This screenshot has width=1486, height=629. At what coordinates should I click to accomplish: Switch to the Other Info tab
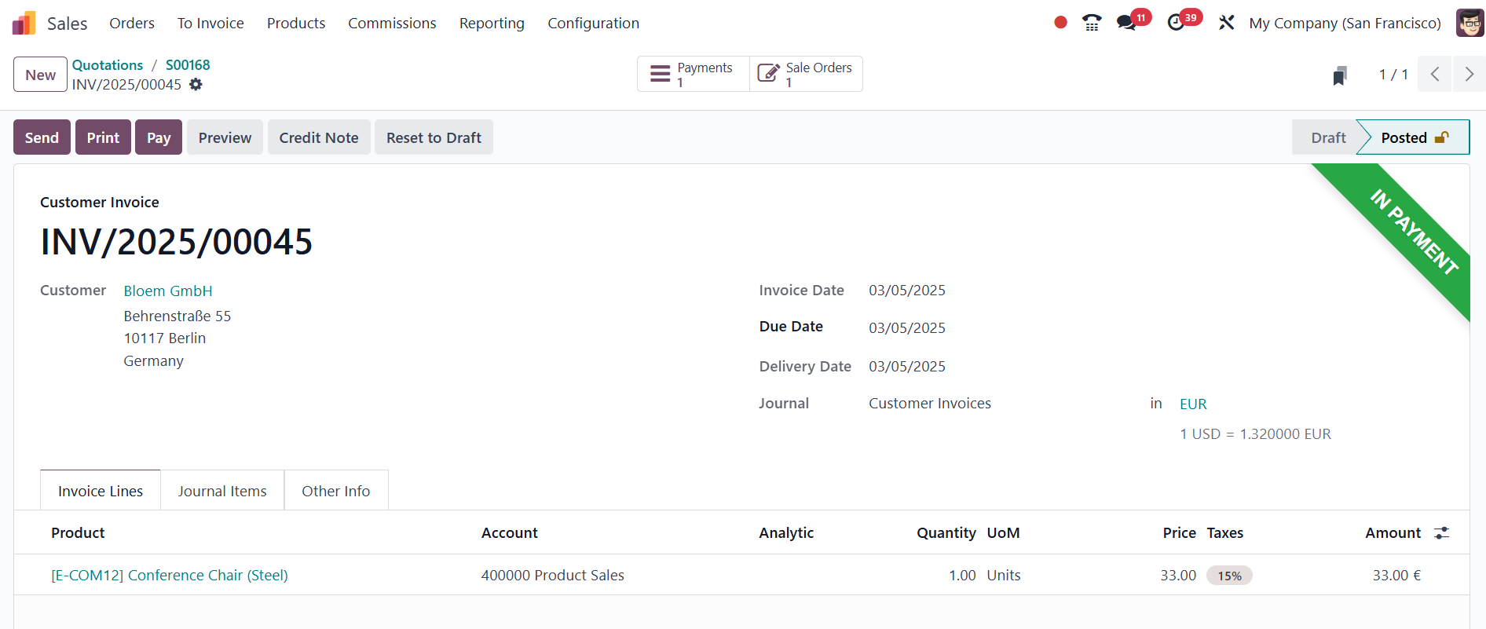[335, 491]
